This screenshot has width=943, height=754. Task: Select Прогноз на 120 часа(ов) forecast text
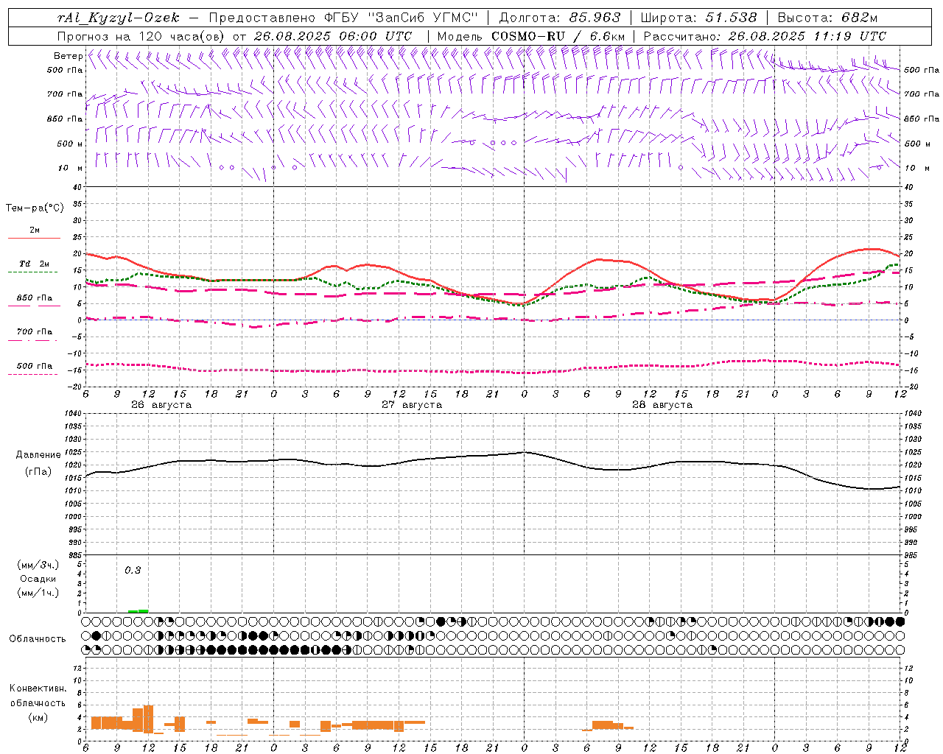(141, 36)
